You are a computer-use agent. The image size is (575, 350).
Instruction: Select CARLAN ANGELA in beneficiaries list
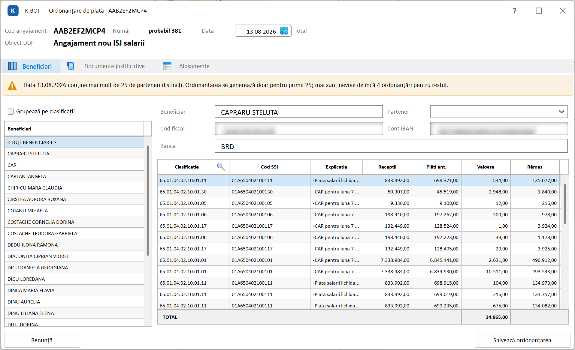click(x=74, y=176)
